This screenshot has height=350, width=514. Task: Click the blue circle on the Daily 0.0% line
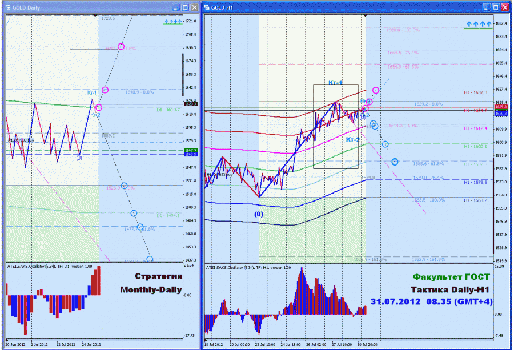[x=124, y=186]
